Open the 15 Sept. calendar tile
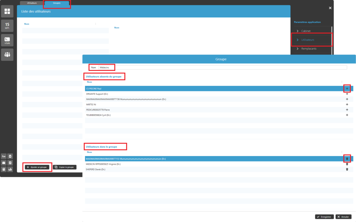 coord(7,26)
